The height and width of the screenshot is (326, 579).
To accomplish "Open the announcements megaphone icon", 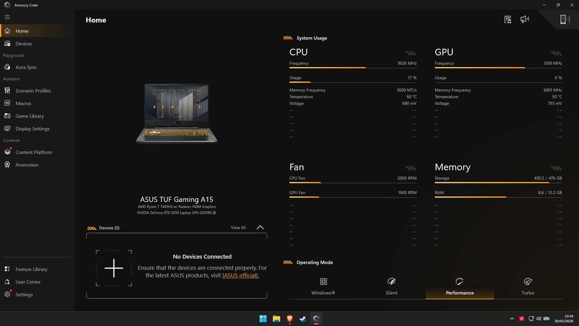I will pos(525,19).
